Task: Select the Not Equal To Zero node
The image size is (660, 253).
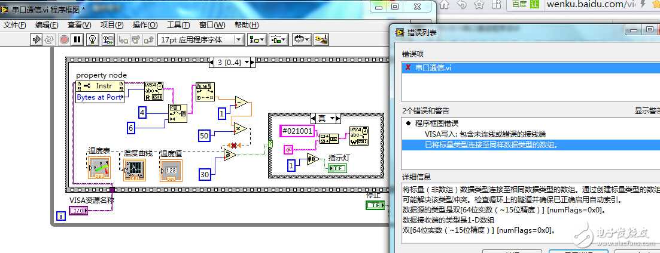Action: tap(313, 159)
